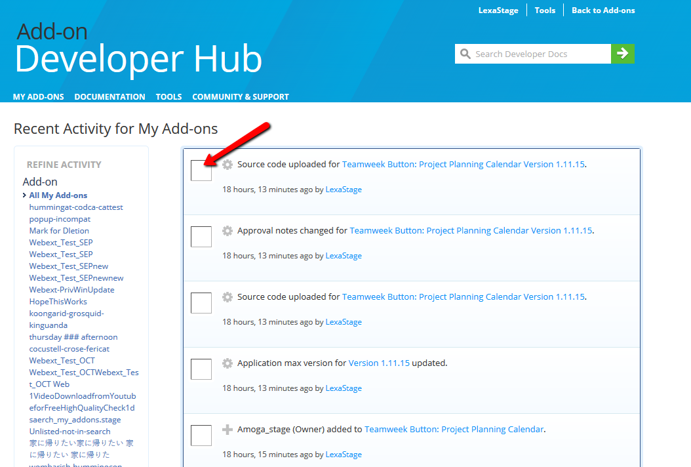Click gear icon beside Approval notes changed entry

(x=227, y=231)
